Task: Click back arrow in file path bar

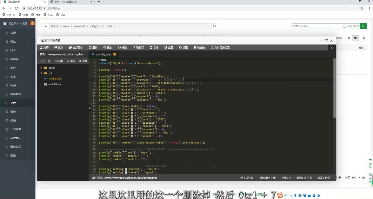Action: click(x=46, y=26)
